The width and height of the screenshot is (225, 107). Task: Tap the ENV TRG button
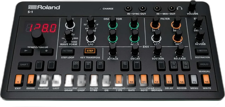coord(125,66)
